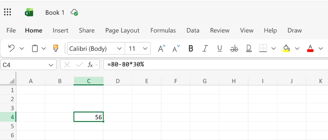This screenshot has width=328, height=140.
Task: Switch to the Page Layout tab
Action: click(x=122, y=30)
